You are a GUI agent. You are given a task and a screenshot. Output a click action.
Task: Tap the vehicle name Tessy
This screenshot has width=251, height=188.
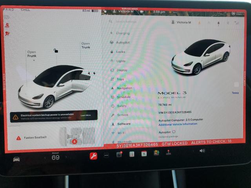pos(235,93)
